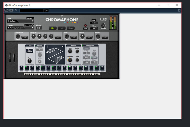Click the Equalizer HF knob
Viewport: 190px width, 127px height.
51,36
